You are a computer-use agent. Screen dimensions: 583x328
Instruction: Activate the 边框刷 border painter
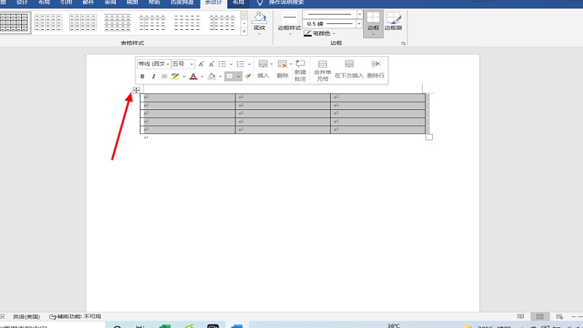click(x=393, y=22)
